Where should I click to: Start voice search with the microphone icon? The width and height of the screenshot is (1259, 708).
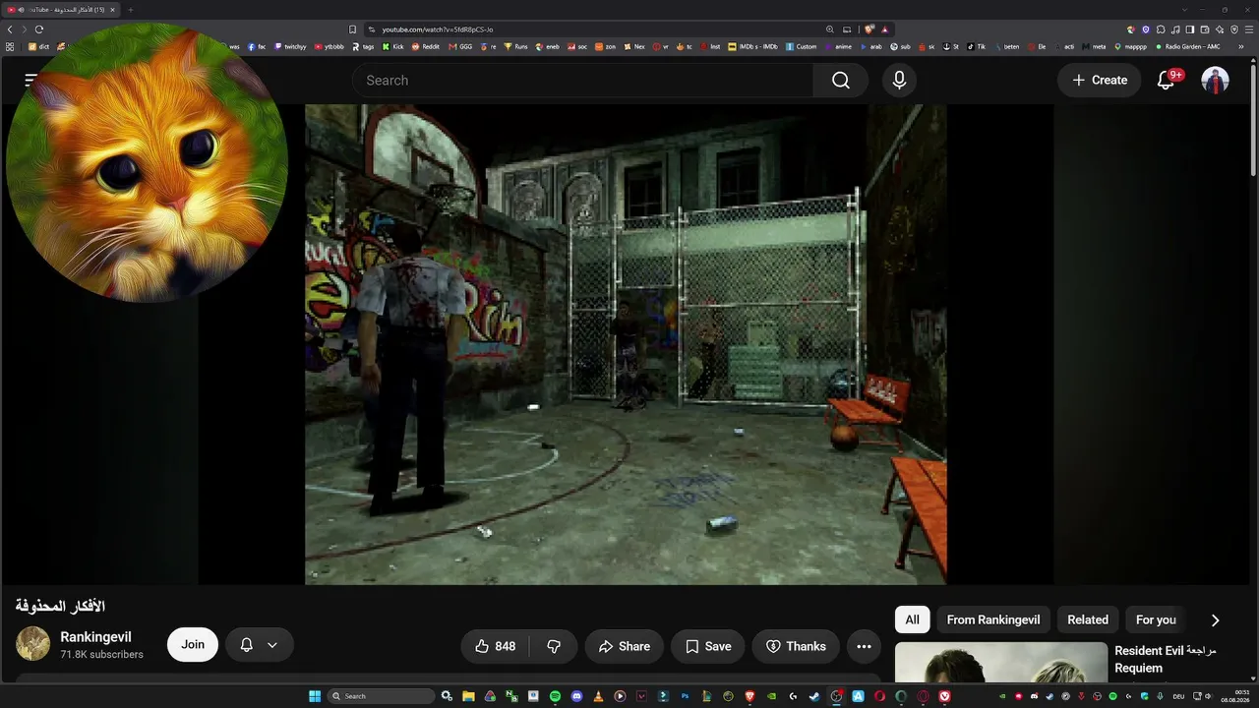[899, 81]
